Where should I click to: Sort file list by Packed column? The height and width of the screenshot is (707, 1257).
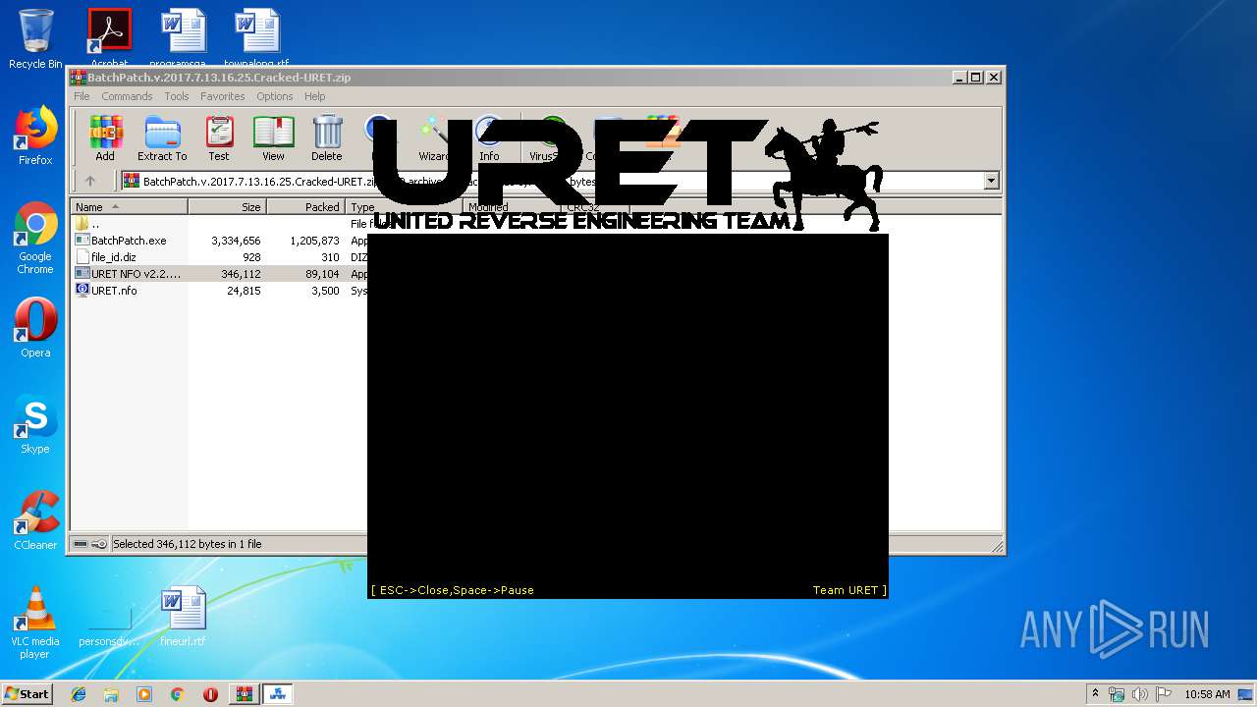(305, 207)
